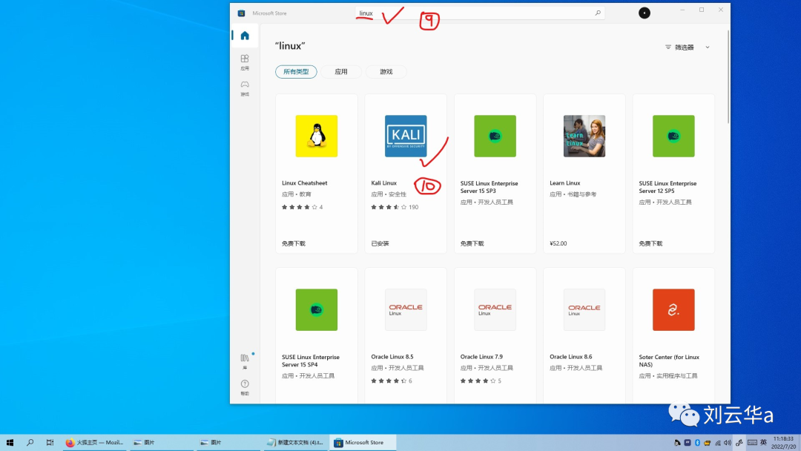Open the Oracle Linux 8.6 title
Viewport: 801px width, 451px height.
(x=570, y=357)
